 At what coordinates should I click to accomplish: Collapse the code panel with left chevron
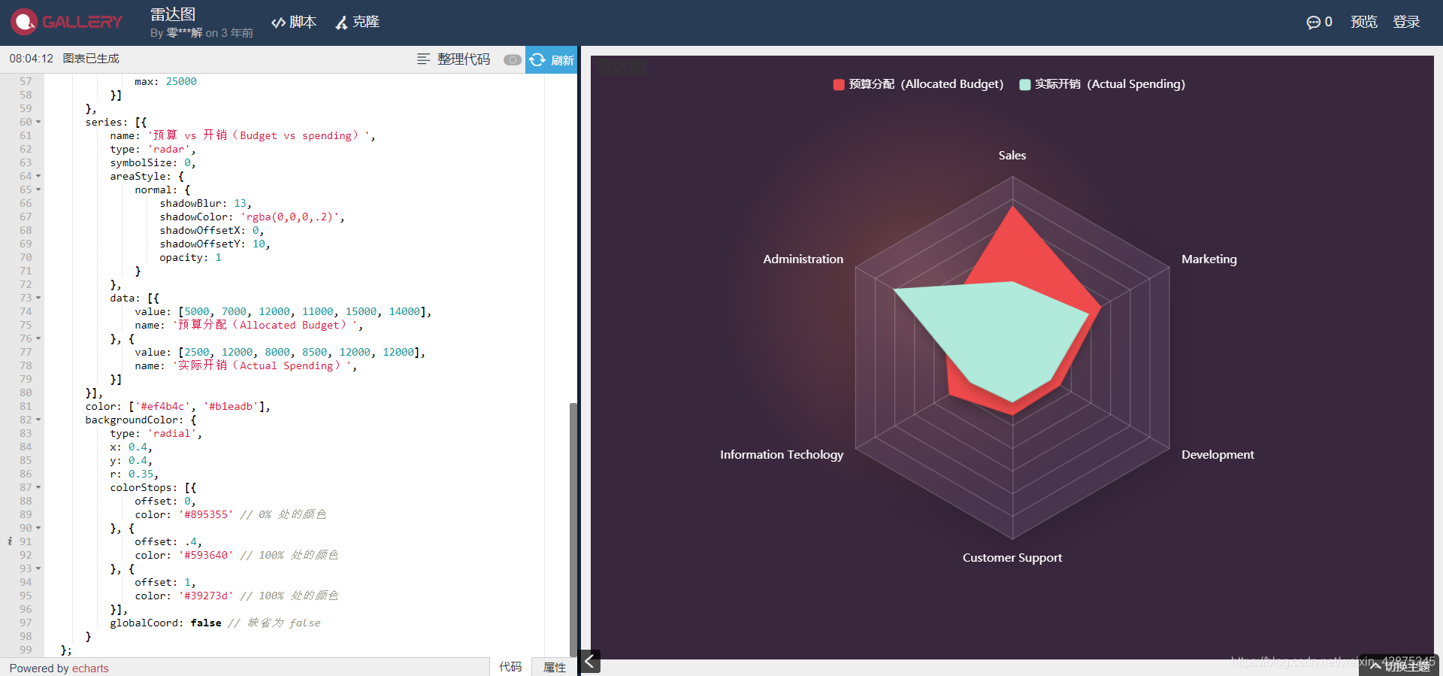coord(590,661)
